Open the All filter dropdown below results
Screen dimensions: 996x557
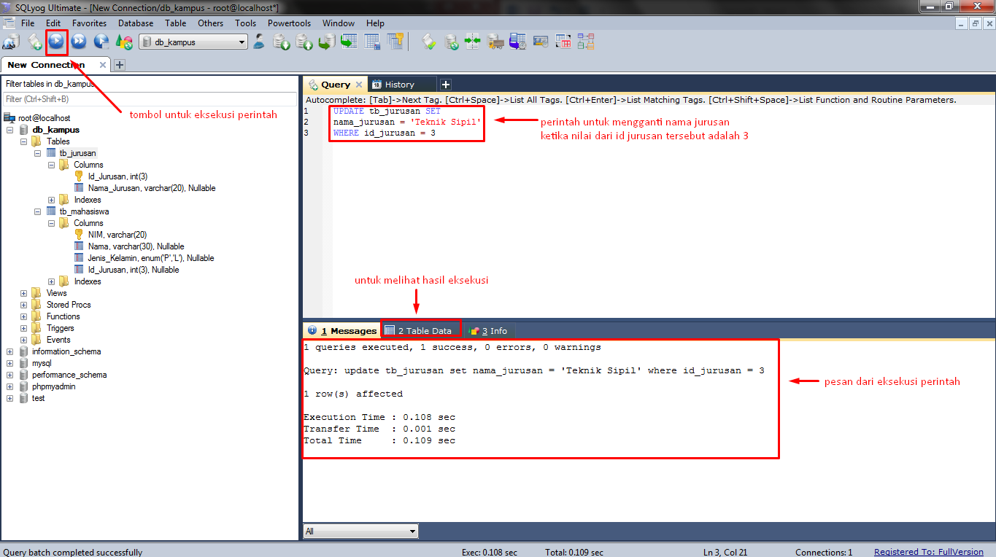[360, 531]
